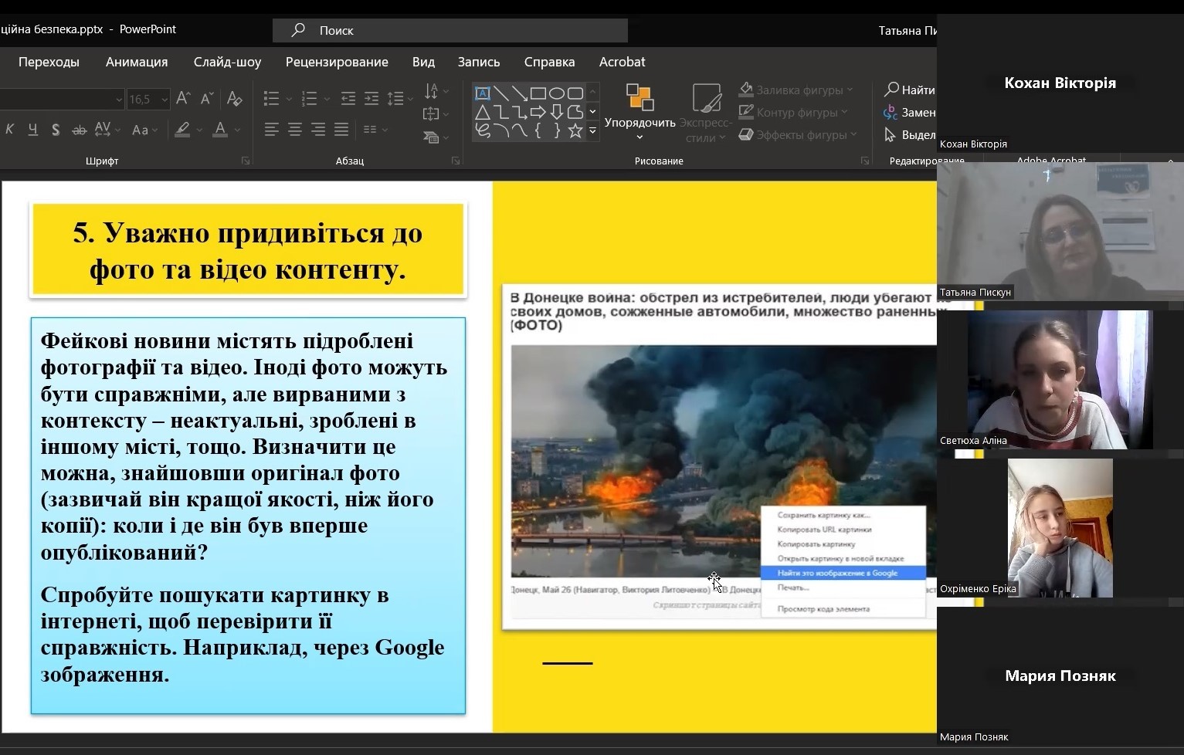Switch to the Слайд-шоу tab
1184x755 pixels.
coord(227,62)
